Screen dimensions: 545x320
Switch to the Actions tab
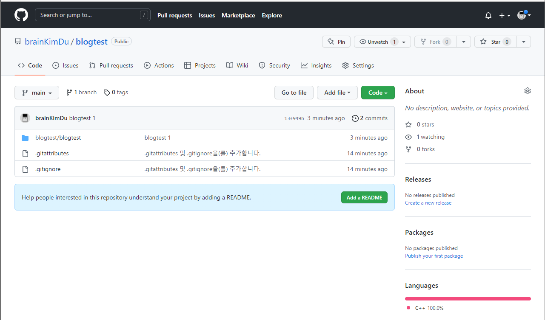[159, 65]
